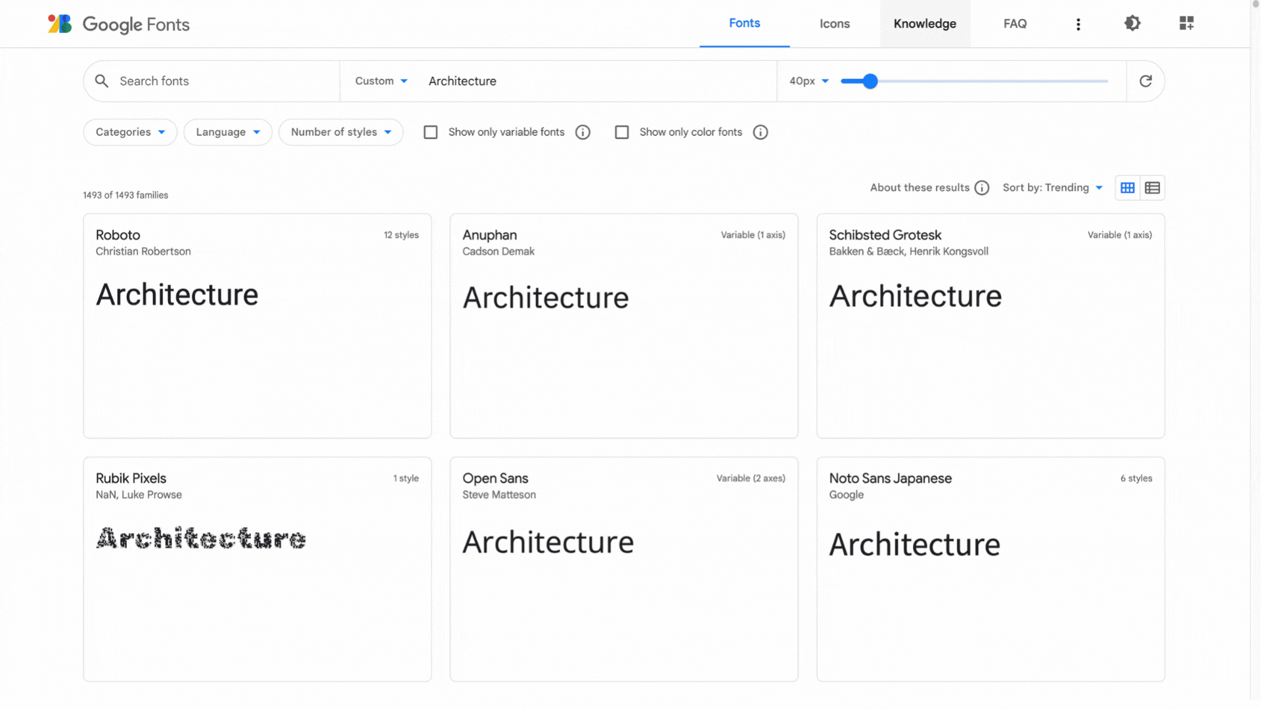Click 'Steve Matteson' designer name
Screen dimensions: 1261x709
click(499, 495)
